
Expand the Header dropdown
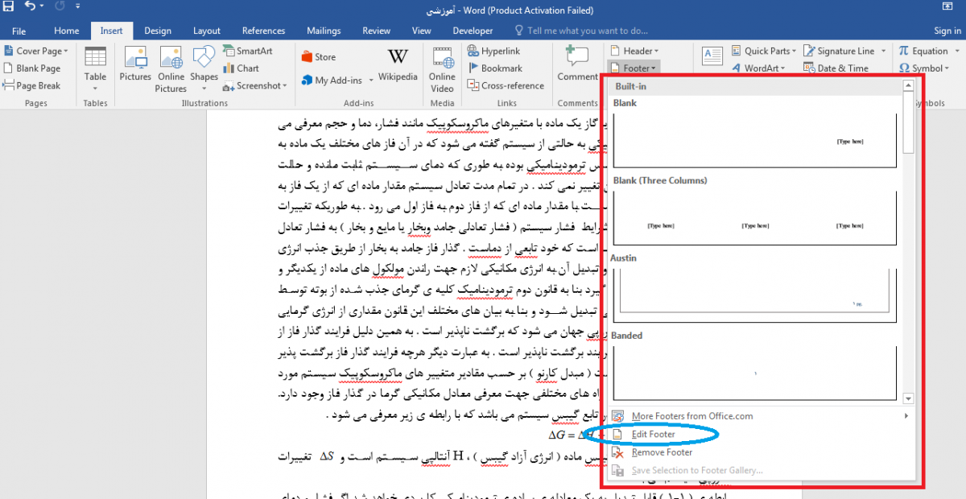[633, 51]
